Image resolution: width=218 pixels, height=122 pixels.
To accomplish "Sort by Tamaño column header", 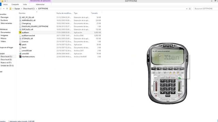I will click(x=94, y=13).
